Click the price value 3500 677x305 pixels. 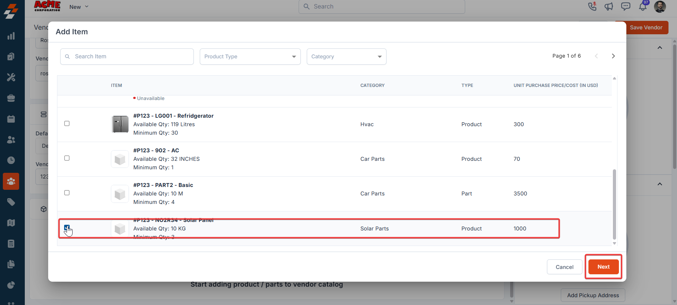520,194
